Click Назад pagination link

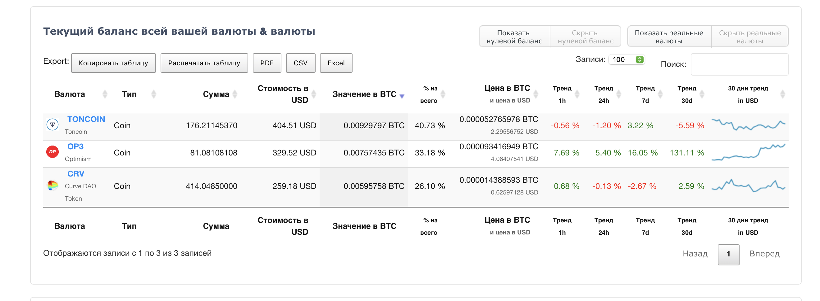[695, 253]
